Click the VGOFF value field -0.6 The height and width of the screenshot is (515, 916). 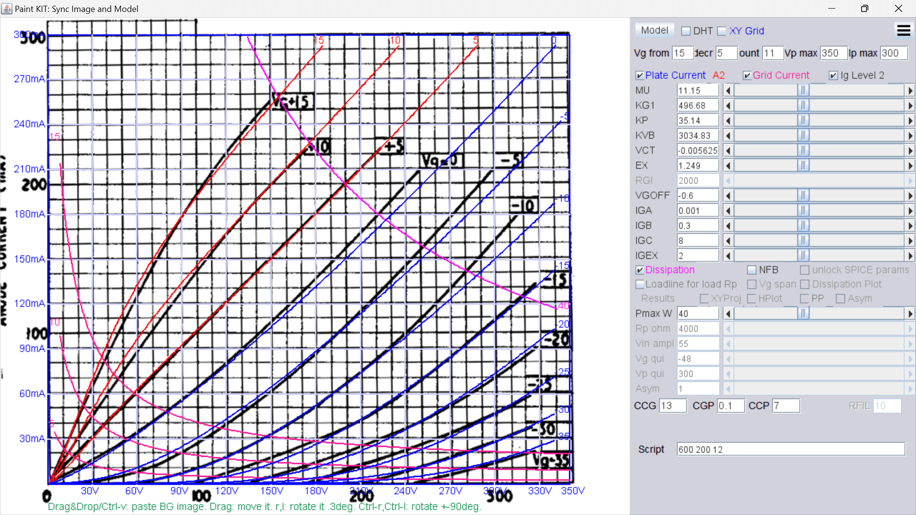698,196
